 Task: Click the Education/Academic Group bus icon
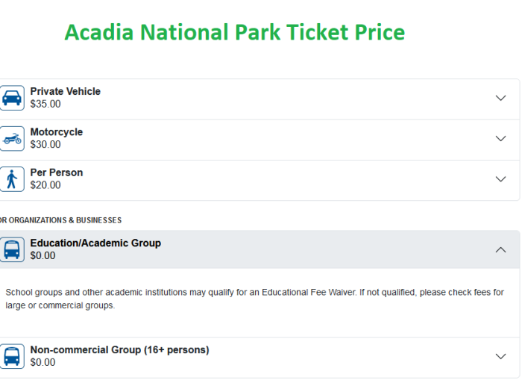[12, 249]
